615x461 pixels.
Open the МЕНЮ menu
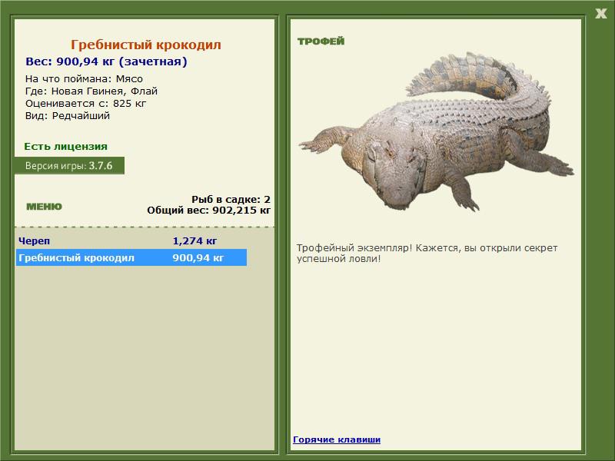pos(44,207)
